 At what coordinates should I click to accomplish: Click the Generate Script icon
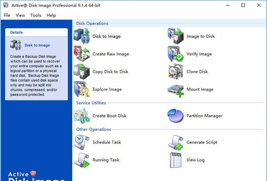click(x=176, y=142)
